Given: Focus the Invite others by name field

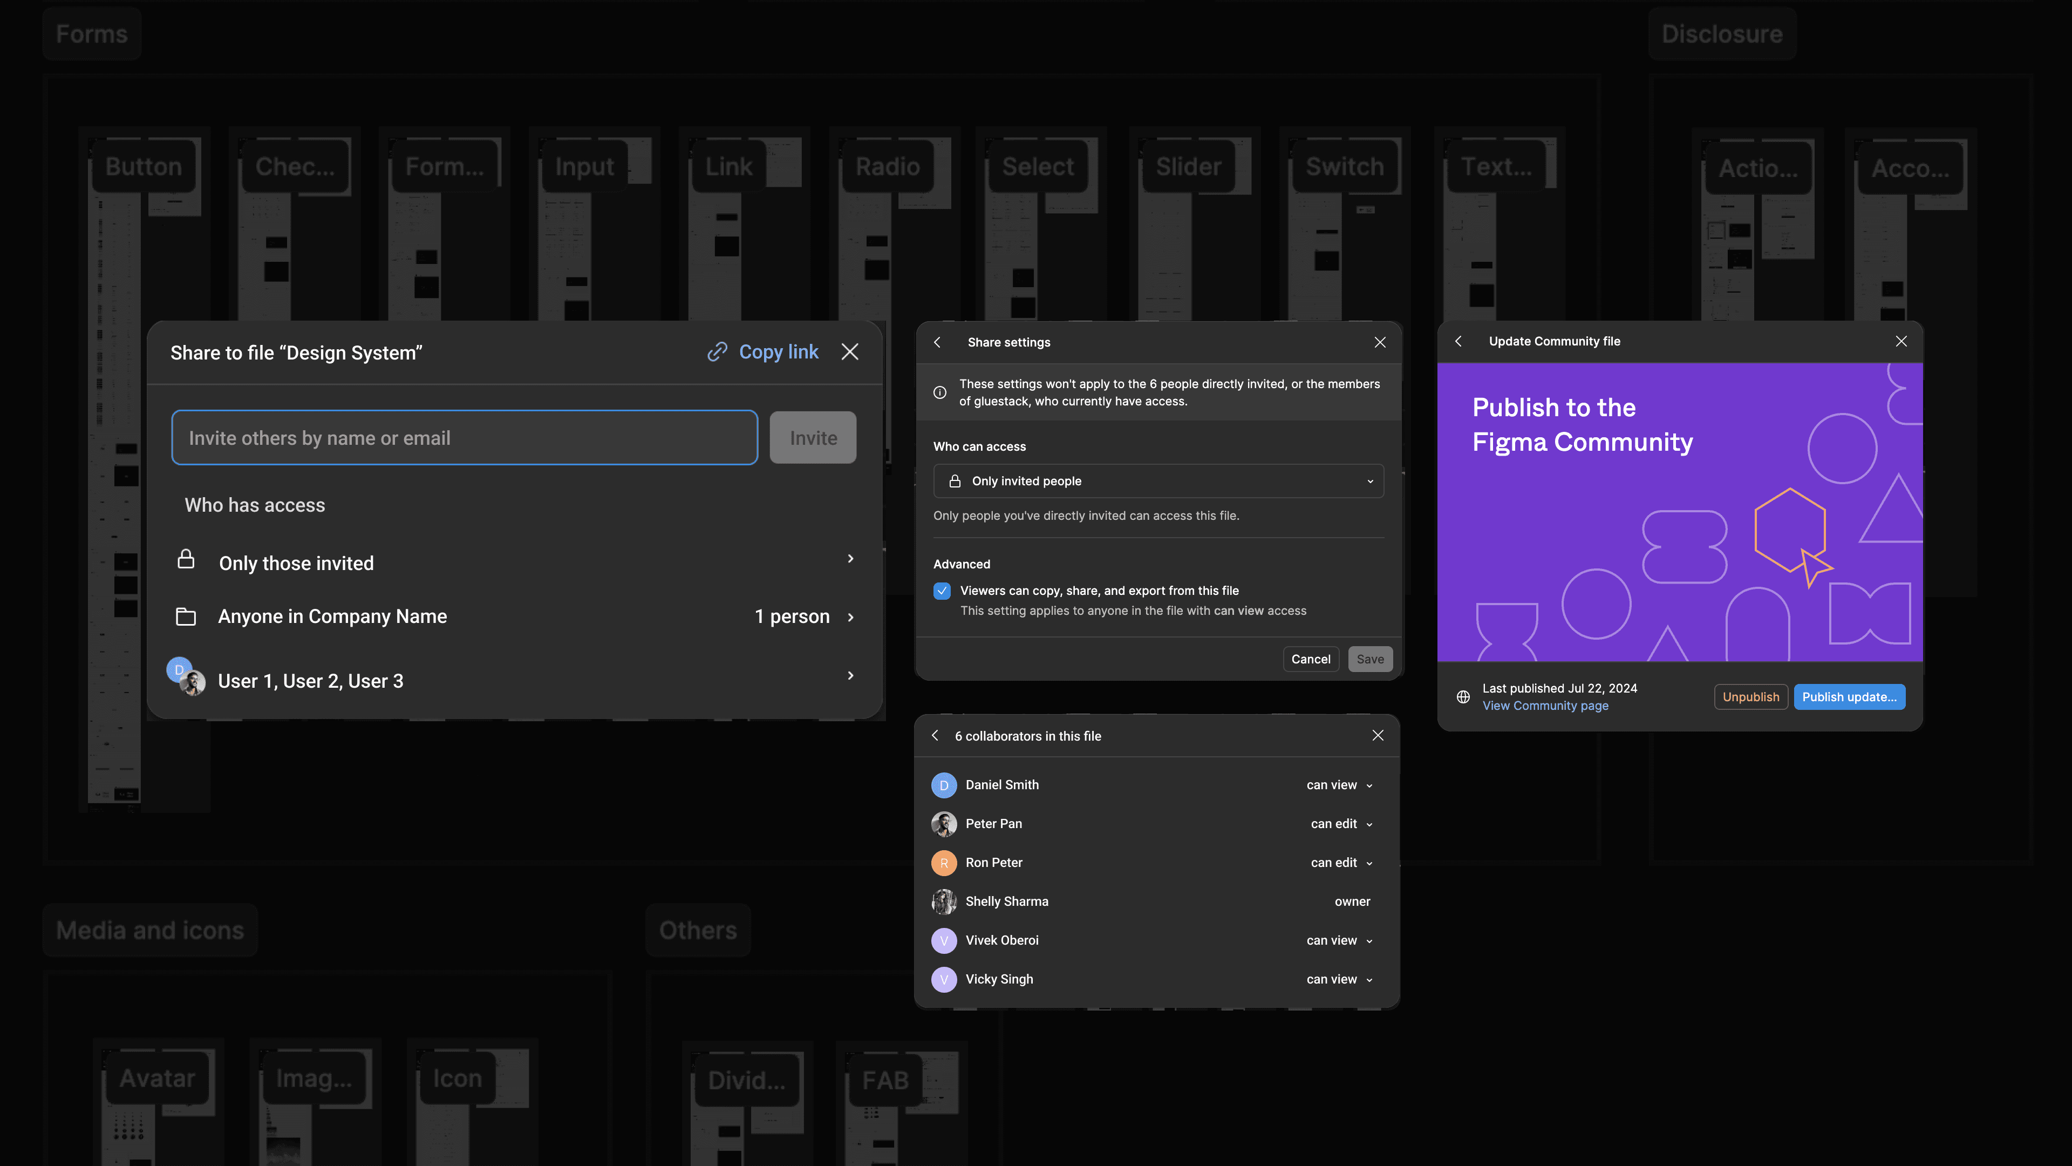Looking at the screenshot, I should click(x=465, y=438).
